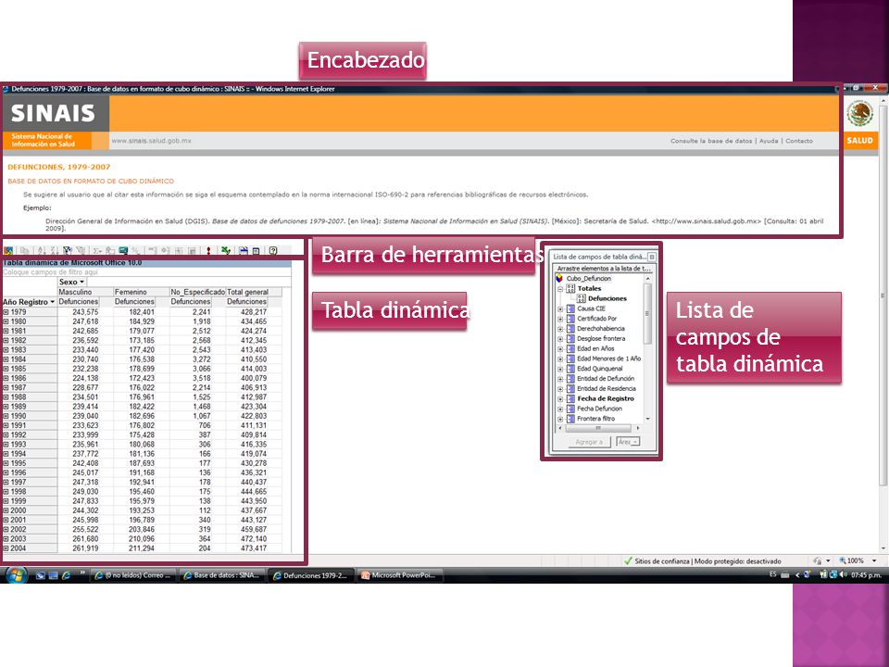Open Calculated Totals and Fields teal icon
The image size is (889, 667).
click(x=123, y=250)
